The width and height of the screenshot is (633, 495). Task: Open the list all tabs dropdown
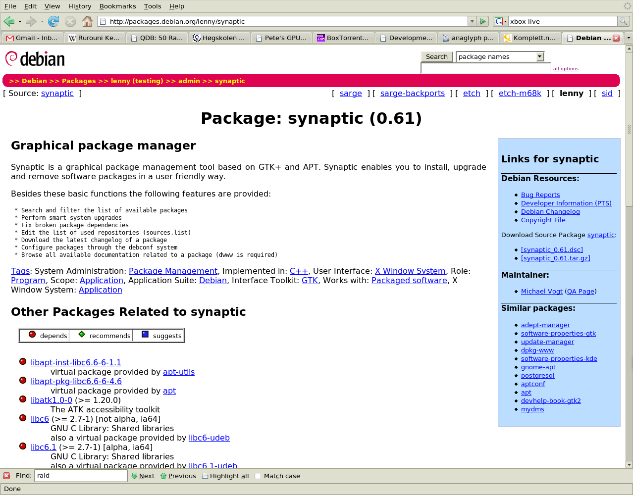[629, 38]
